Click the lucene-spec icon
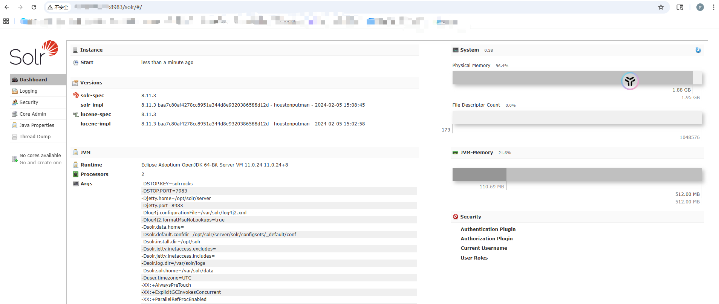 tap(76, 115)
